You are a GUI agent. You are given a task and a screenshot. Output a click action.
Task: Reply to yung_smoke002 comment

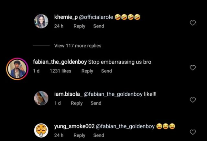click(79, 135)
